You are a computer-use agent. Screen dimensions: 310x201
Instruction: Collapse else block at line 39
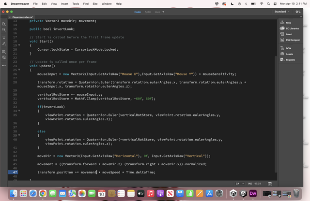19,135
